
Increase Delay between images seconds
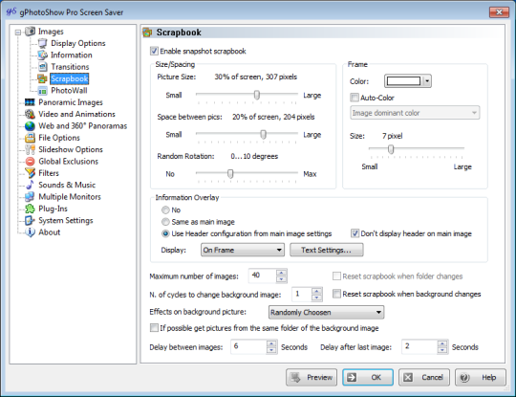[x=271, y=343]
